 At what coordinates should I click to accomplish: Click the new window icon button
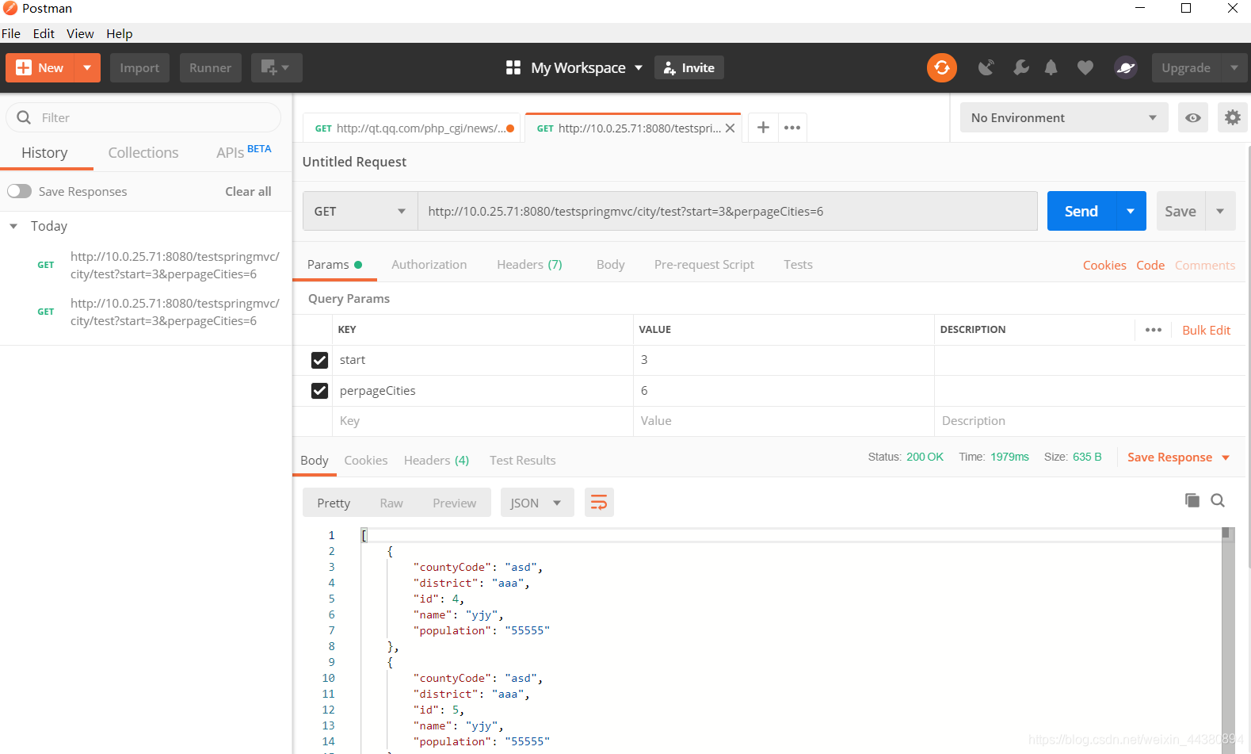[x=277, y=67]
